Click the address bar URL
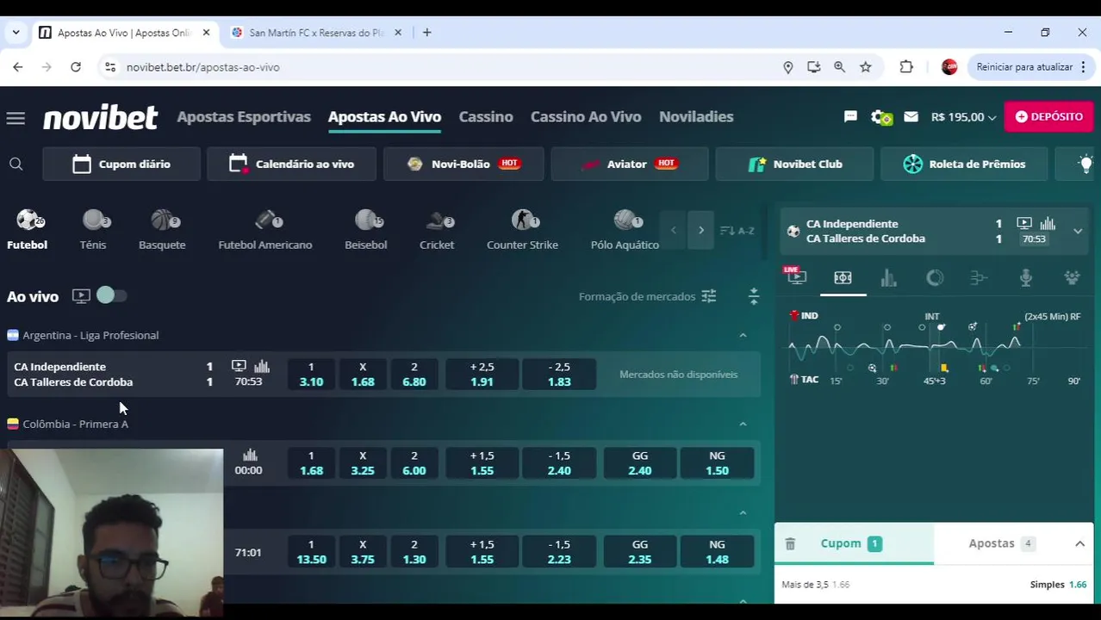1101x620 pixels. [202, 67]
